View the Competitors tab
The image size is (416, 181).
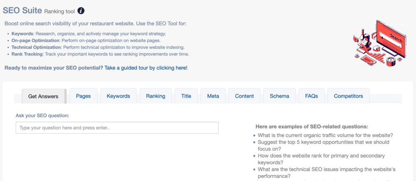click(x=348, y=96)
